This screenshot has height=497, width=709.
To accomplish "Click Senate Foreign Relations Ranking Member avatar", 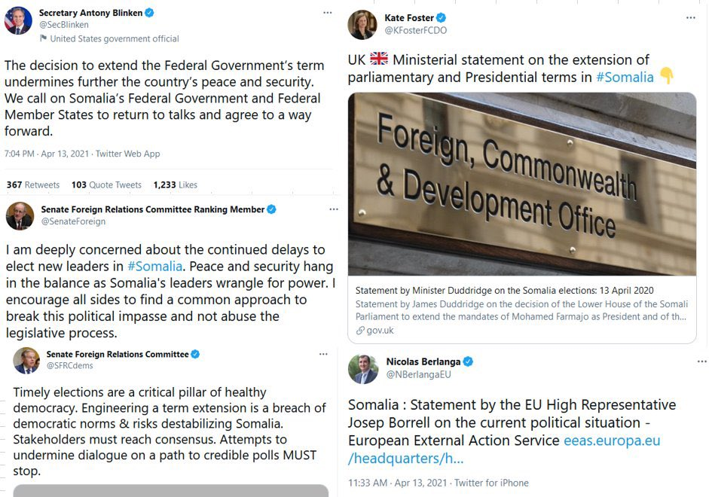I will click(x=19, y=216).
